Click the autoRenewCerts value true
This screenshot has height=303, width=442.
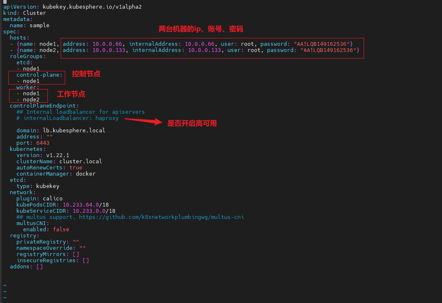(x=76, y=168)
